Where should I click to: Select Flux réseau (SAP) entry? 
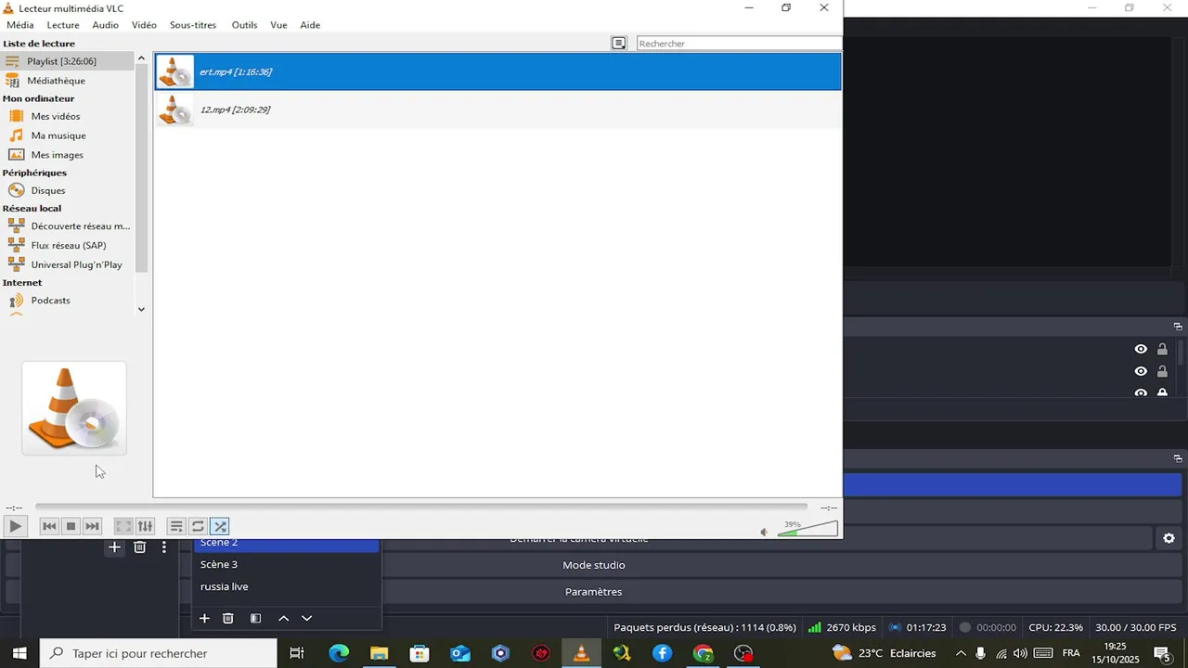(x=68, y=246)
